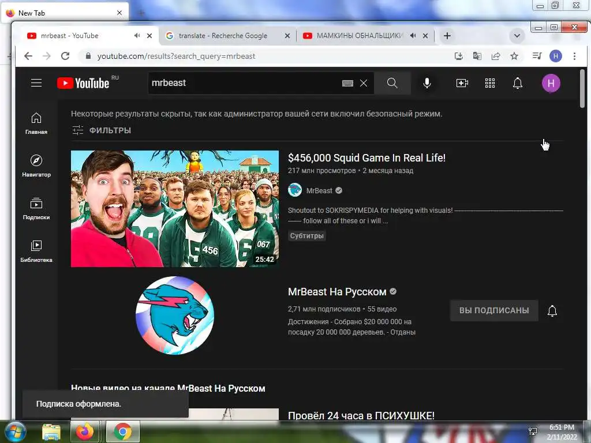The image size is (591, 443).
Task: Switch to translate - Recherche Google tab
Action: [x=229, y=35]
